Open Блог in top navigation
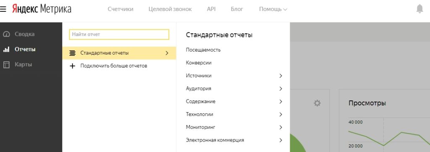The height and width of the screenshot is (152, 430). point(237,9)
